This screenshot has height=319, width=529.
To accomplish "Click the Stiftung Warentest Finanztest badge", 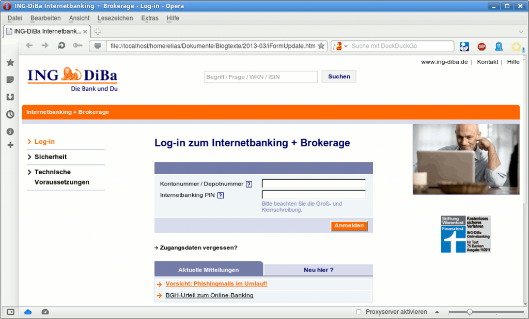I will coord(466,234).
